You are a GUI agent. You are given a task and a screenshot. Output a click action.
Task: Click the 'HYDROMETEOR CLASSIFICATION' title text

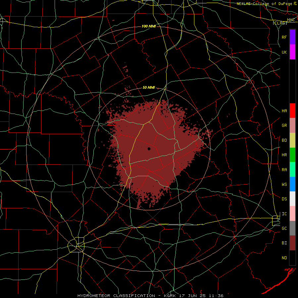116,296
